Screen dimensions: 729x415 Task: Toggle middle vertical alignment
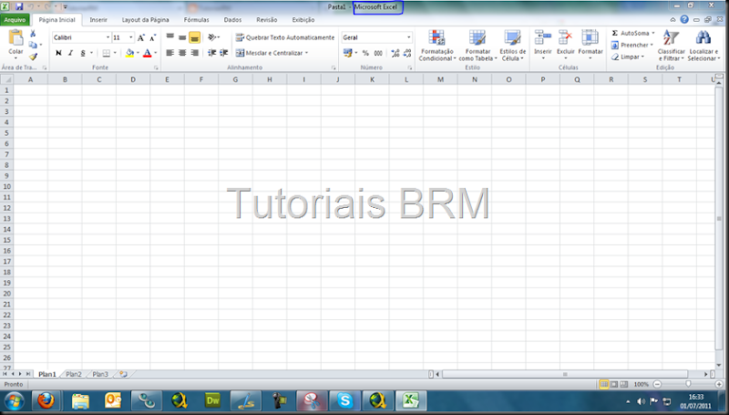click(182, 37)
